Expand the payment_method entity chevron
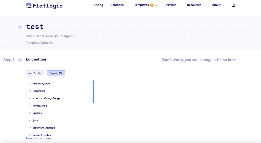Image resolution: width=261 pixels, height=143 pixels. [x=30, y=128]
